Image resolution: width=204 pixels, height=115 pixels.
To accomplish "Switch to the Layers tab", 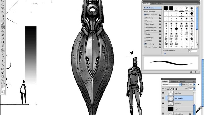I will point(165,81).
